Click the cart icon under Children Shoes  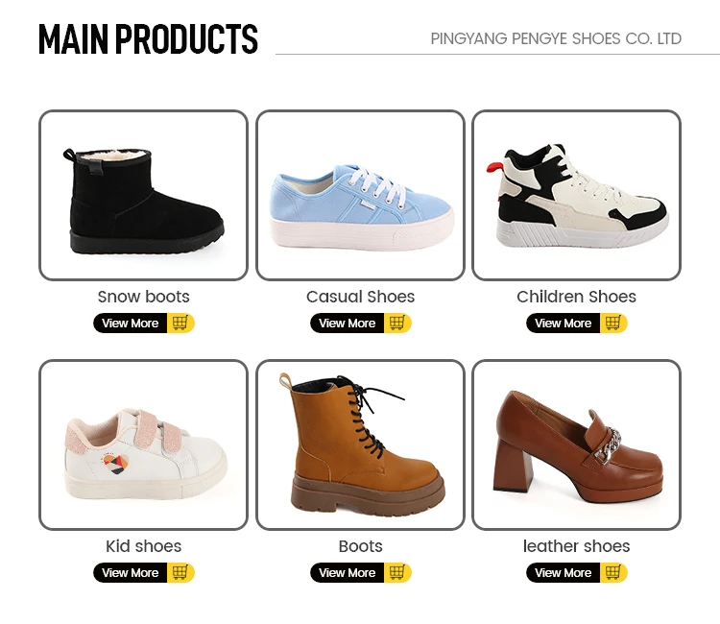tap(612, 324)
